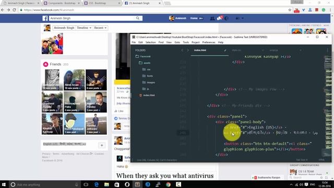Click into the Facebook search field
The width and height of the screenshot is (334, 188).
point(92,18)
